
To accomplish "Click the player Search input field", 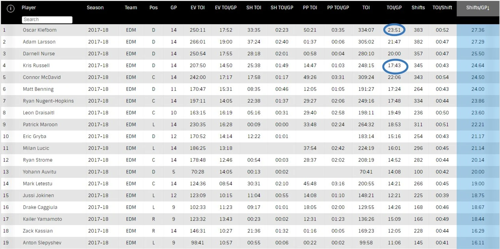I will [x=47, y=19].
